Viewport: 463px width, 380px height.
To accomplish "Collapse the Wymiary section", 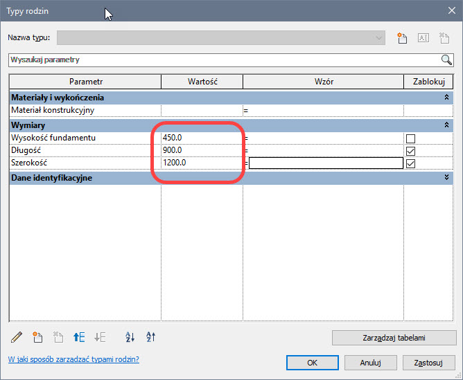I will 447,125.
